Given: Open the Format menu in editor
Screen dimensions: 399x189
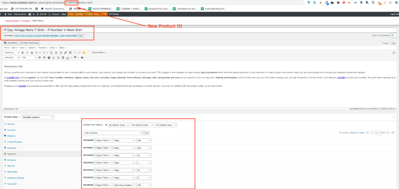Looking at the screenshot, I should point(43,48).
